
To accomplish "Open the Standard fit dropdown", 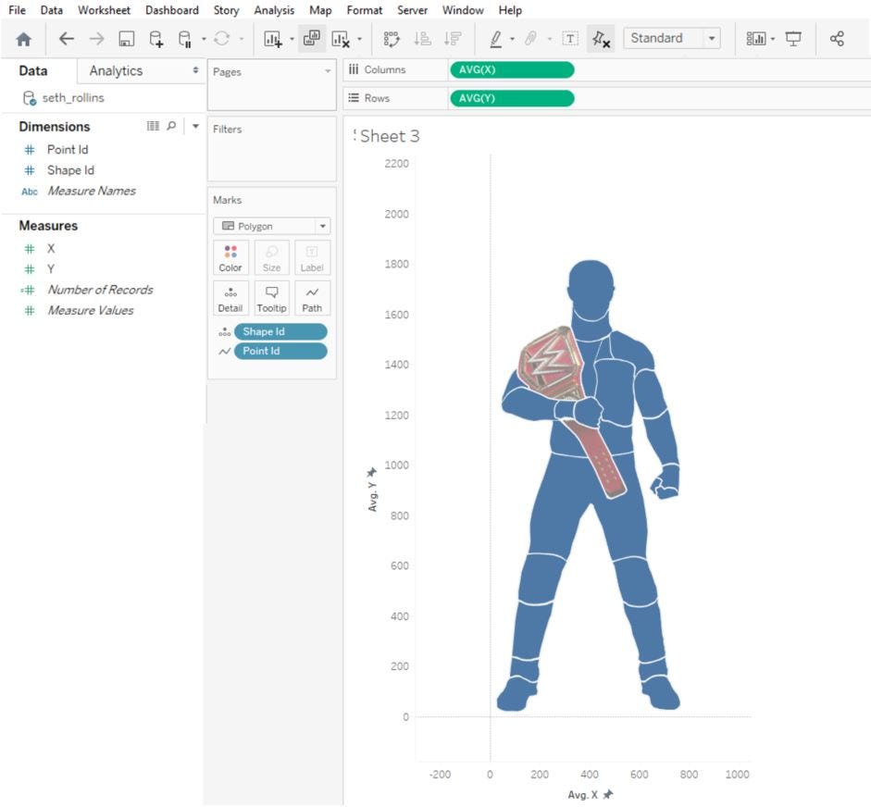I will pyautogui.click(x=710, y=38).
